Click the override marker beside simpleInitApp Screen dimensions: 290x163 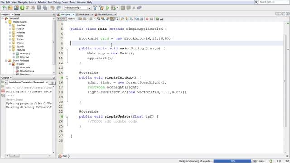[62, 77]
